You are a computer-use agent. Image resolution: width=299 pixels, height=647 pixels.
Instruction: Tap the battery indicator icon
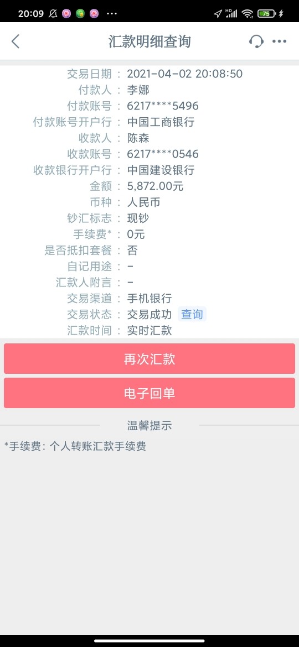point(266,14)
